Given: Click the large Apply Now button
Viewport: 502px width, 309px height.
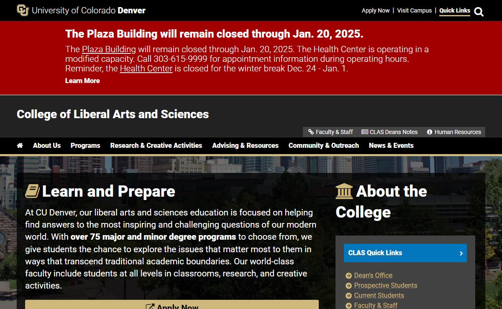Looking at the screenshot, I should pyautogui.click(x=172, y=304).
